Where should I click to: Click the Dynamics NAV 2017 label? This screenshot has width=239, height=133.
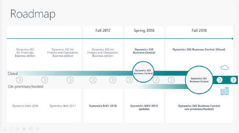pos(63,106)
